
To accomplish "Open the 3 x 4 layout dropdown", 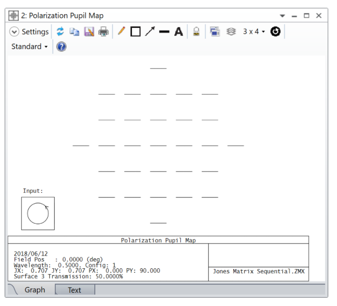I will [254, 31].
